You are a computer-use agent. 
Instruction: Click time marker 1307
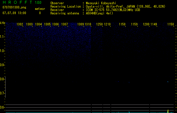tap(64, 24)
